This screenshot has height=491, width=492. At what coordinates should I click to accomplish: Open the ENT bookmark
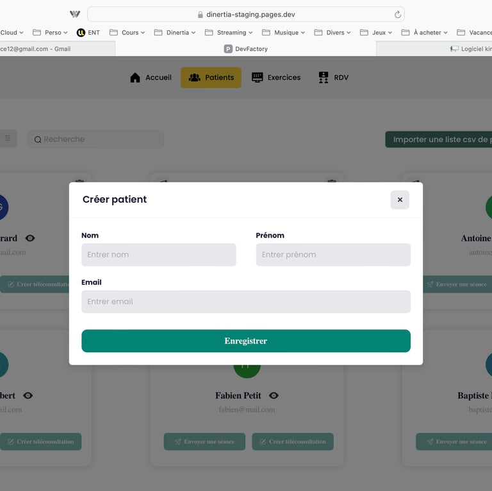pyautogui.click(x=88, y=32)
